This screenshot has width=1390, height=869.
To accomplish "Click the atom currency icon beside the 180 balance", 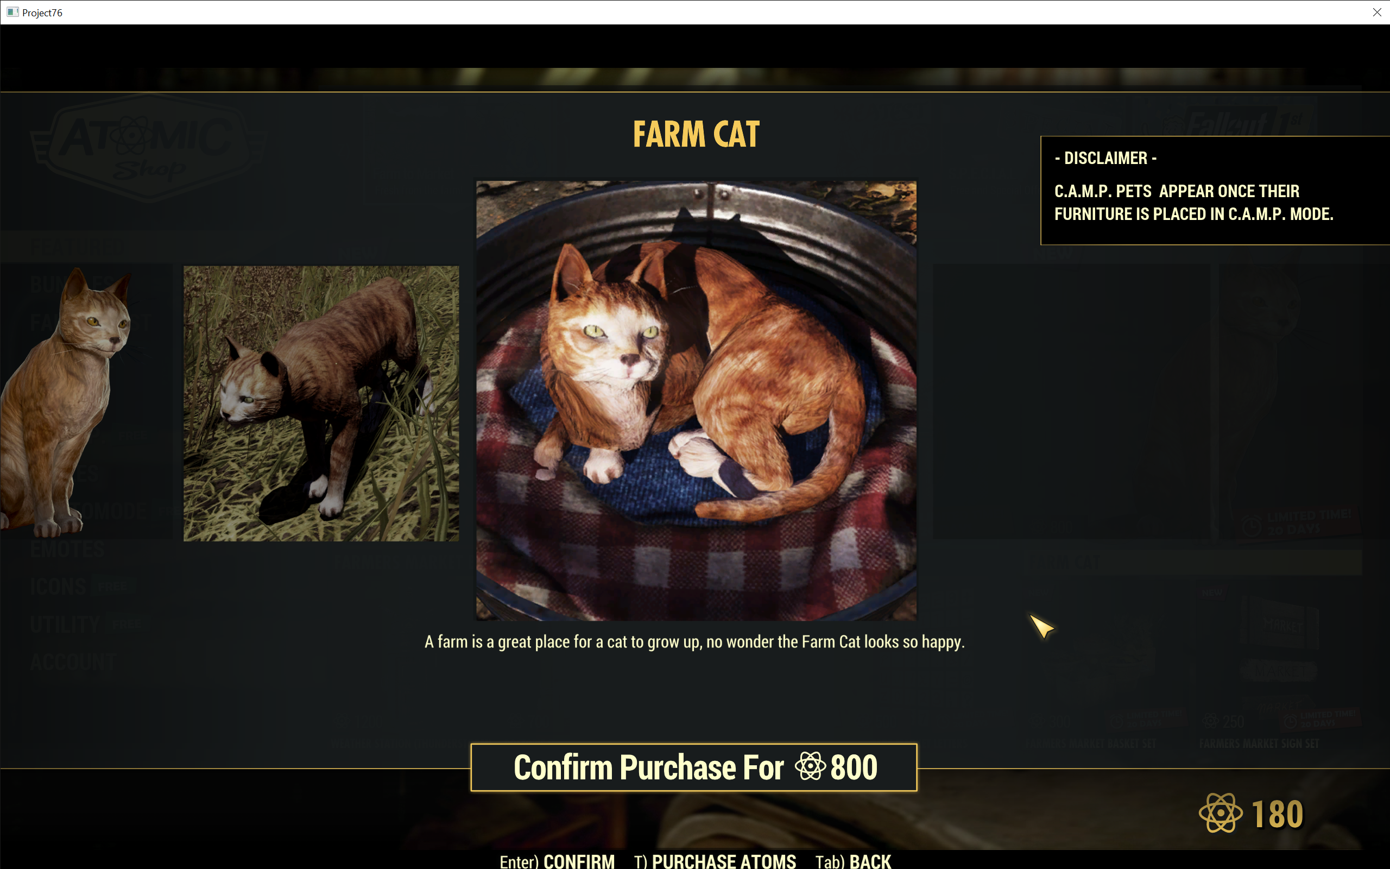I will pos(1221,813).
